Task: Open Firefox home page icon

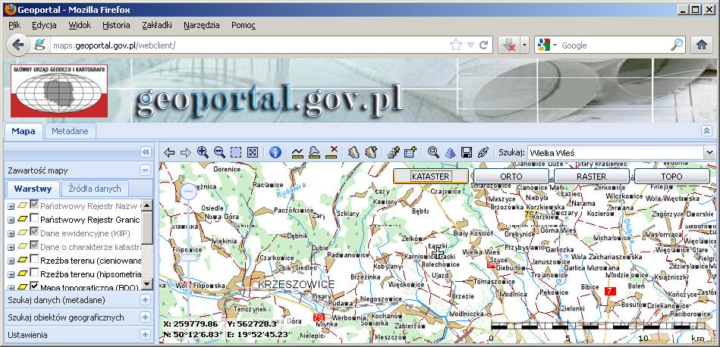Action: (701, 45)
